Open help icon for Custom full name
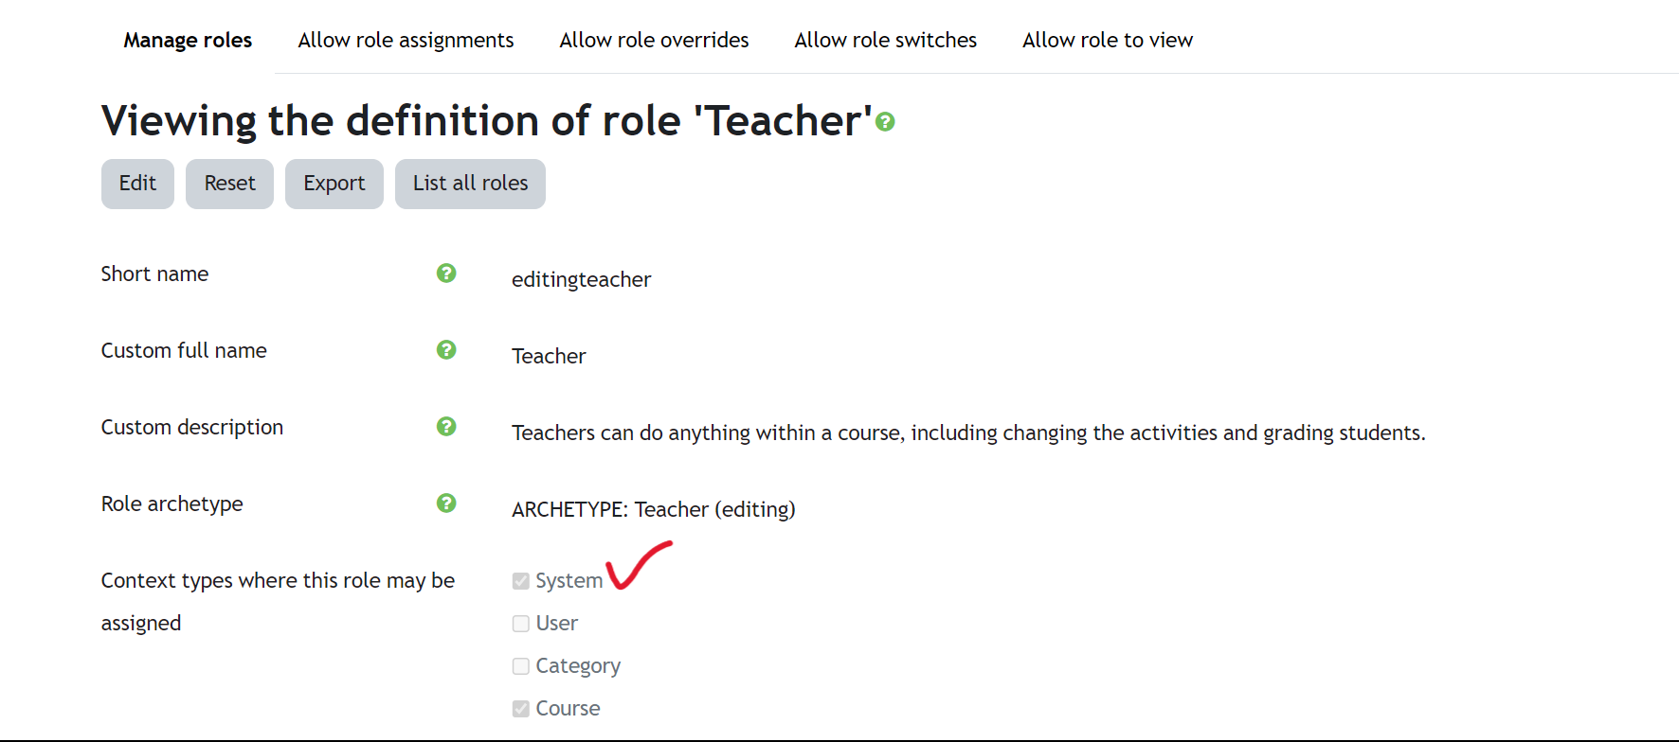The image size is (1679, 742). [x=446, y=349]
